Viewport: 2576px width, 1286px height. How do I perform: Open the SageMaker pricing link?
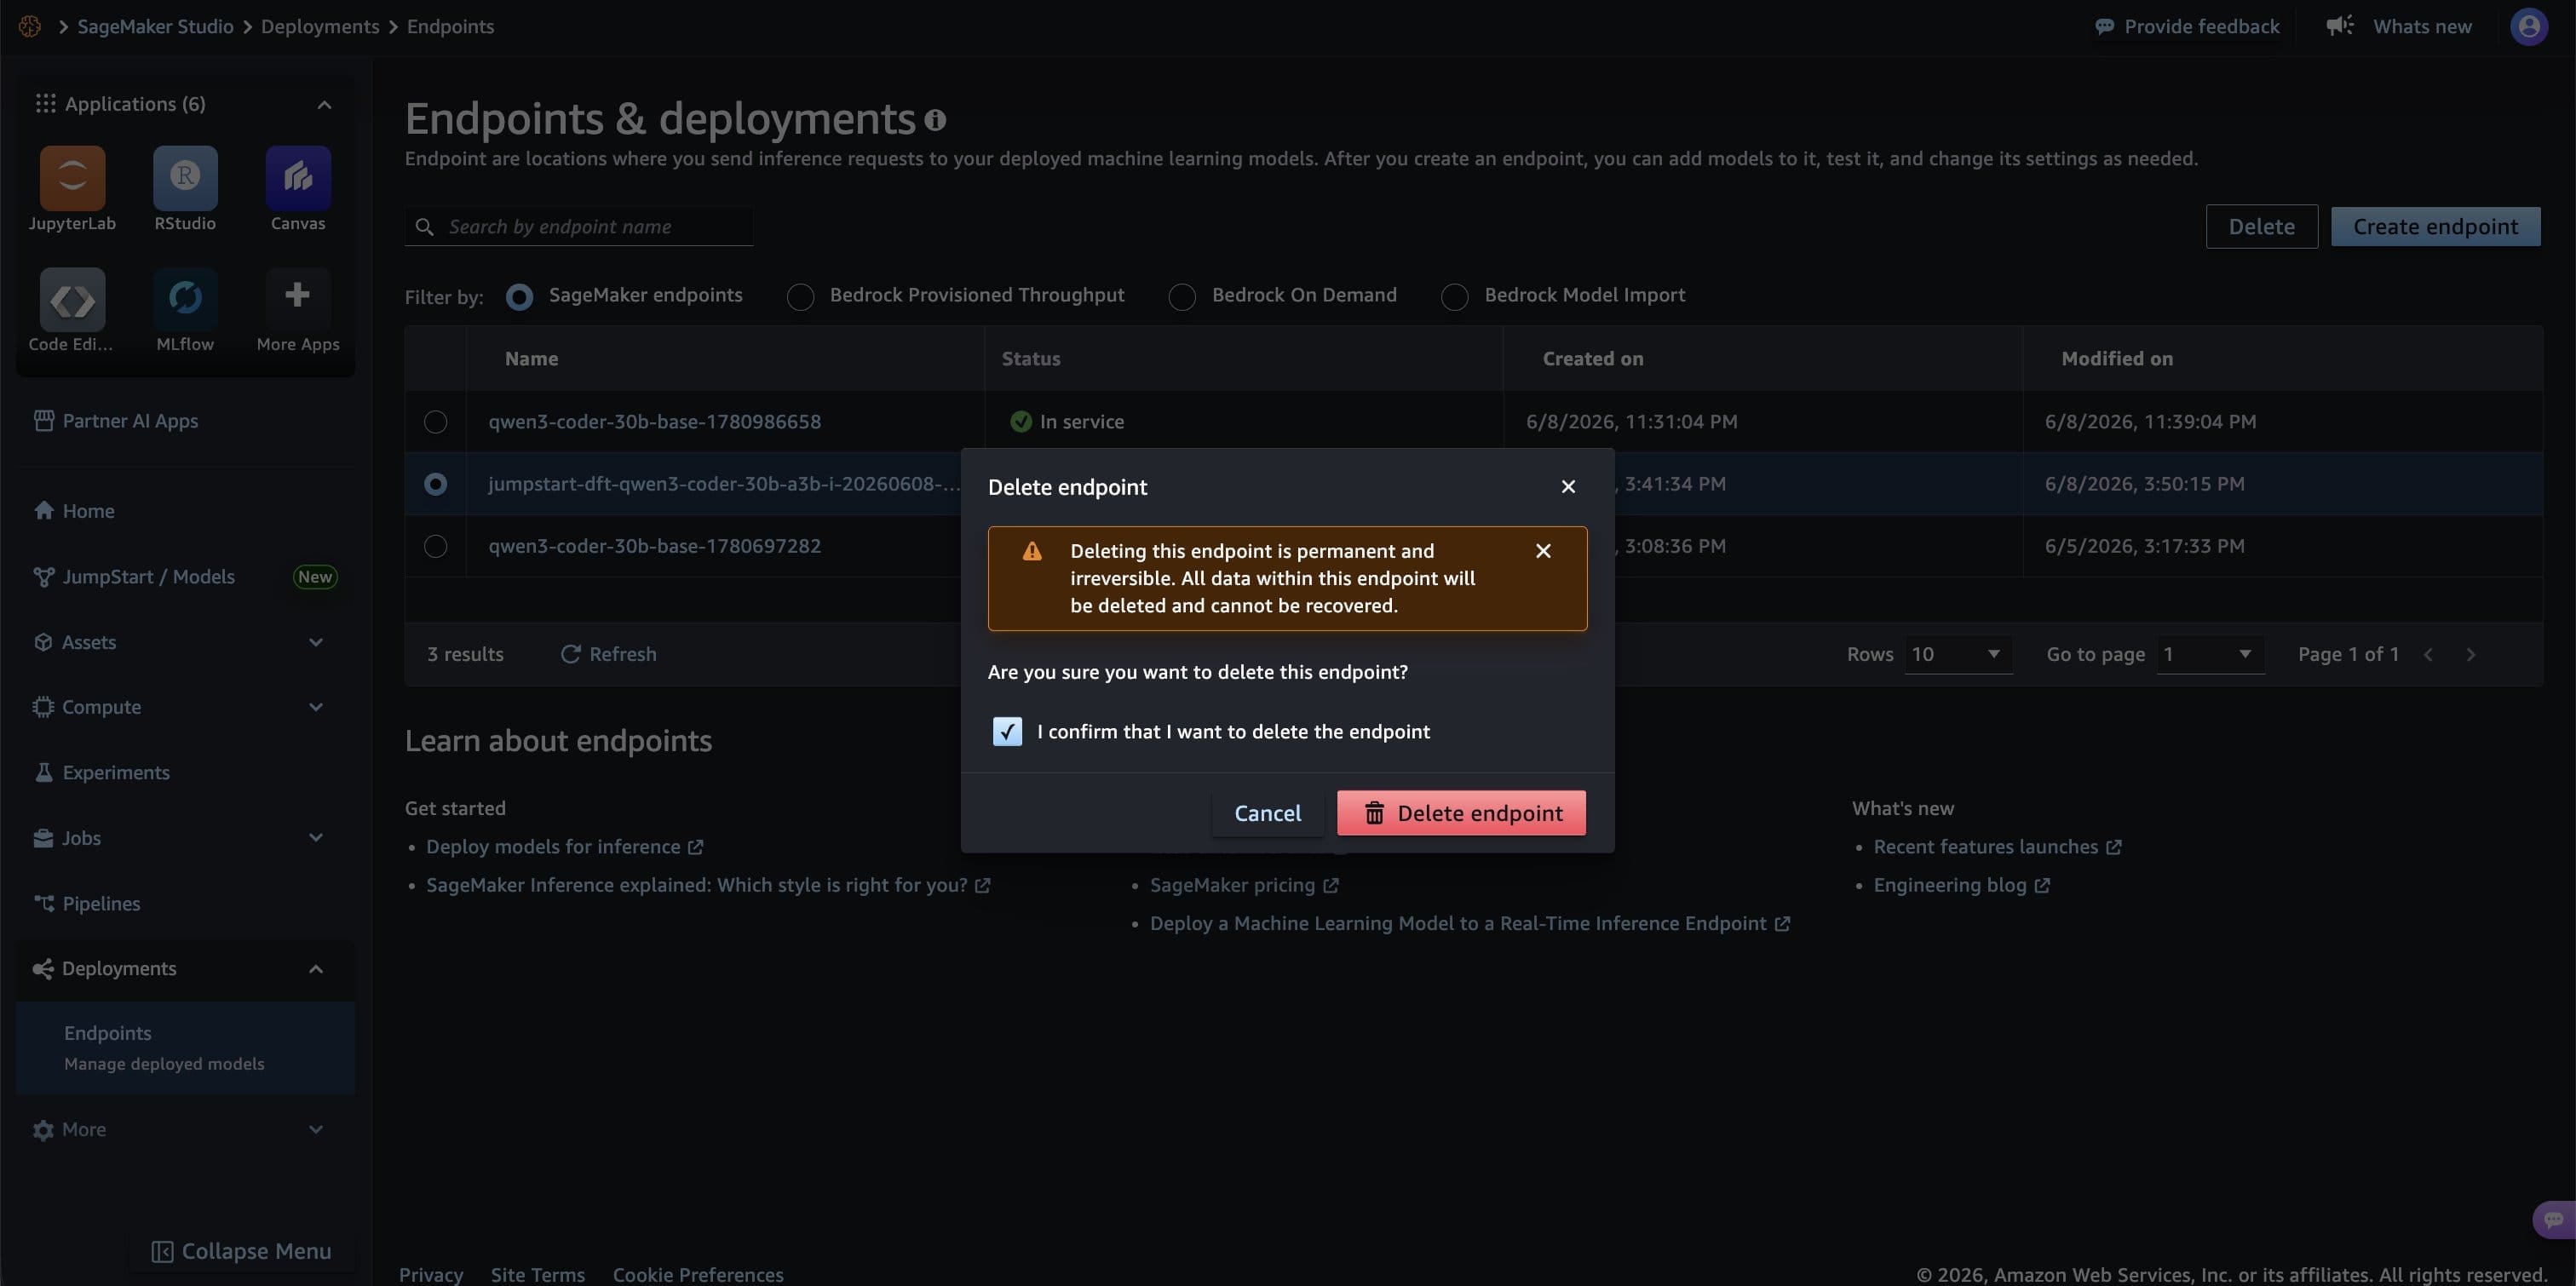click(x=1244, y=886)
